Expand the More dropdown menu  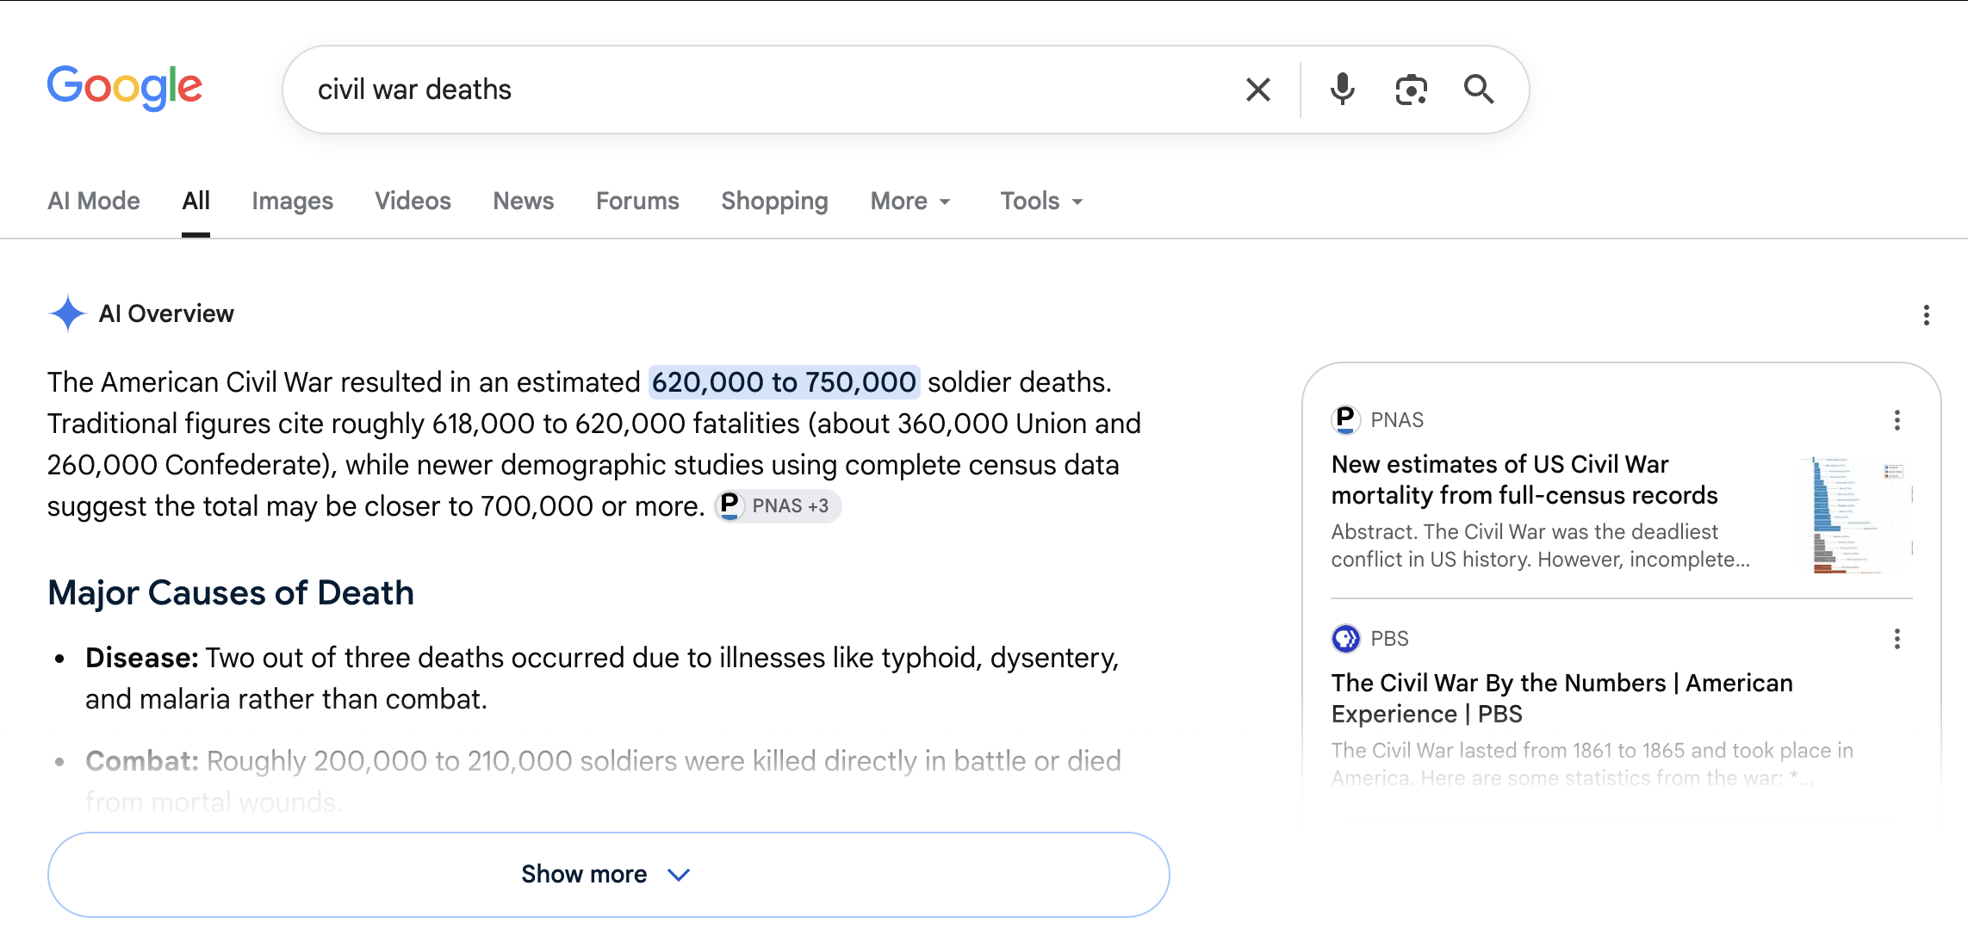pos(910,201)
